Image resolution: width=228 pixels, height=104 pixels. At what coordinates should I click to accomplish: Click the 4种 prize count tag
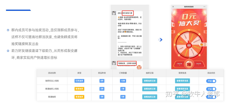102,97
